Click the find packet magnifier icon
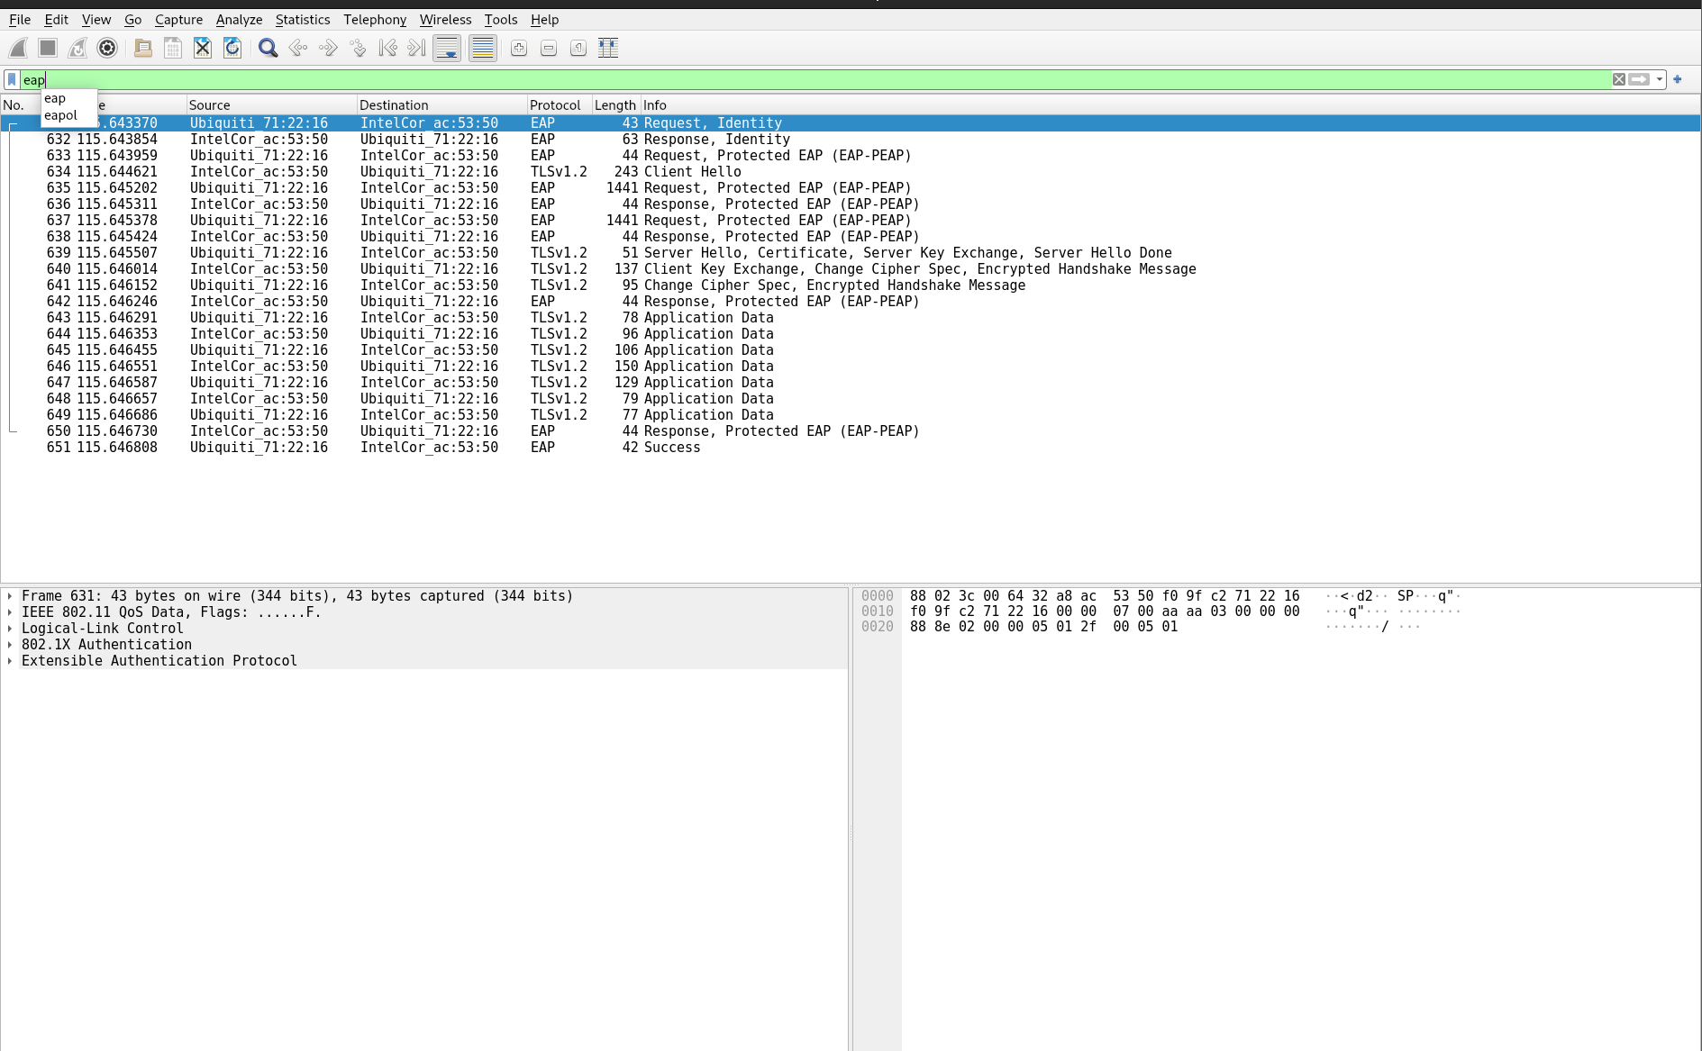The width and height of the screenshot is (1702, 1051). pyautogui.click(x=268, y=49)
